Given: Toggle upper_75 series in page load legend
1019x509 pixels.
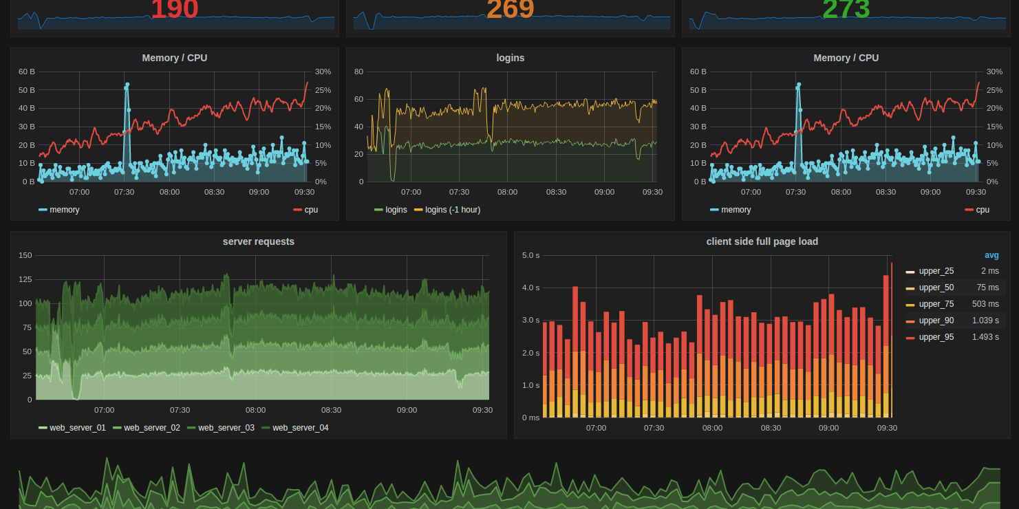Looking at the screenshot, I should tap(936, 304).
